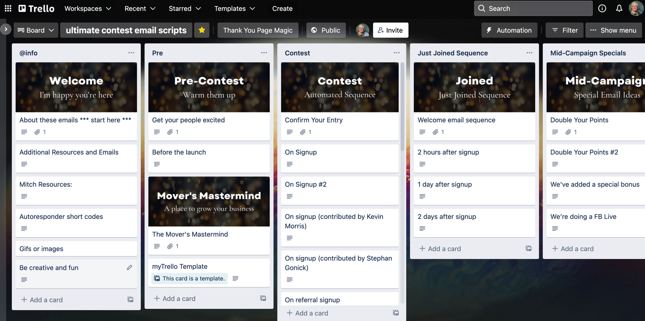Open the Starred menu
Viewport: 645px width, 321px height.
click(184, 8)
